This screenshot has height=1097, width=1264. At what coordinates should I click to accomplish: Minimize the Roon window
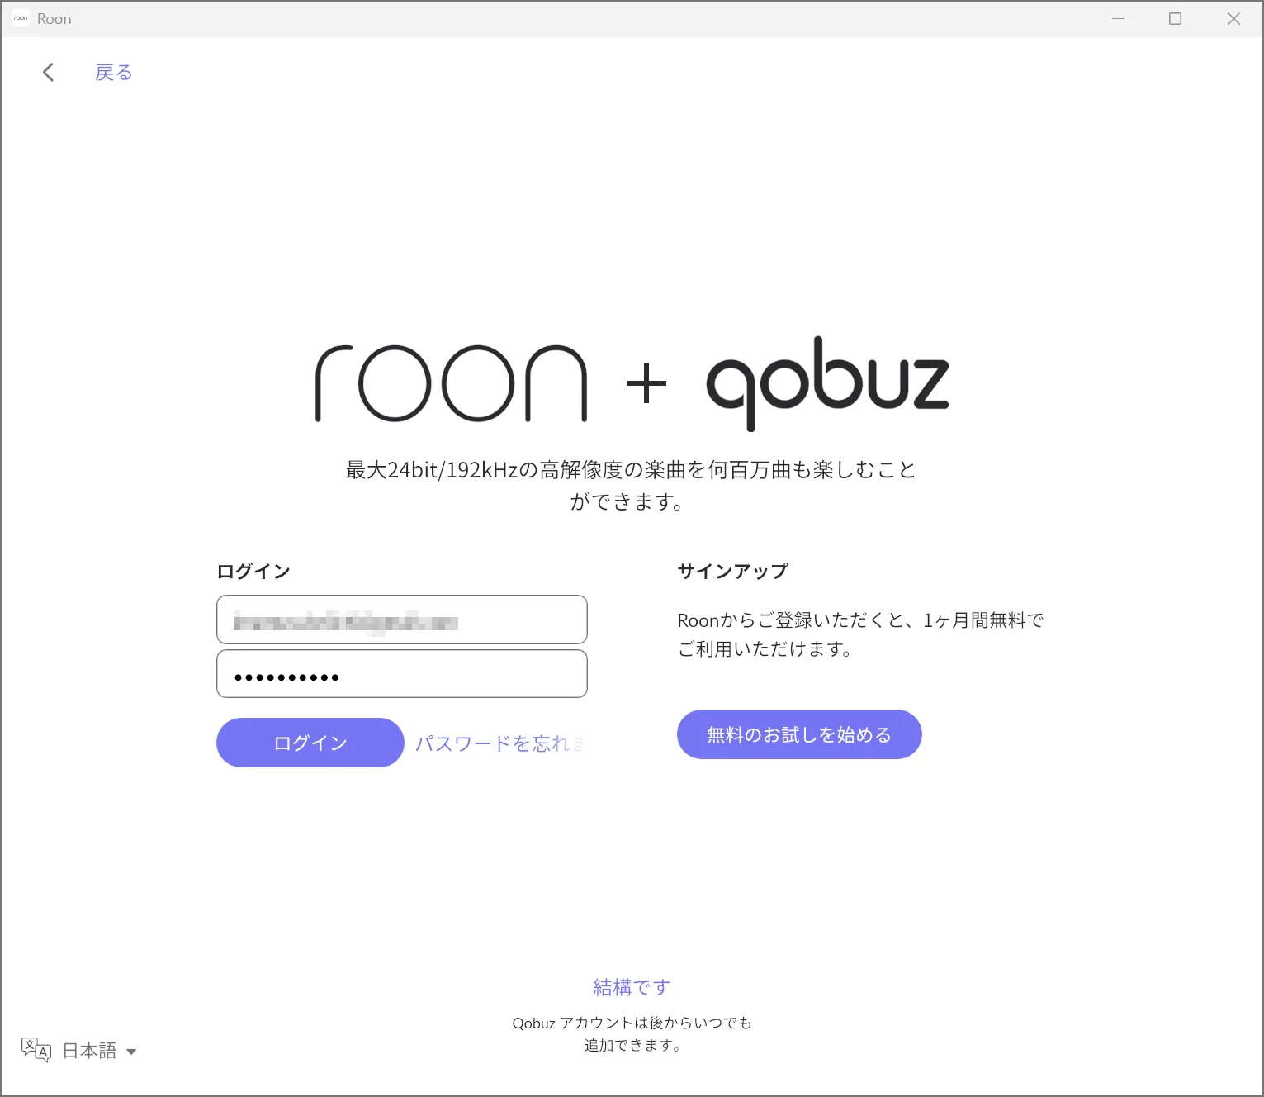(1118, 18)
